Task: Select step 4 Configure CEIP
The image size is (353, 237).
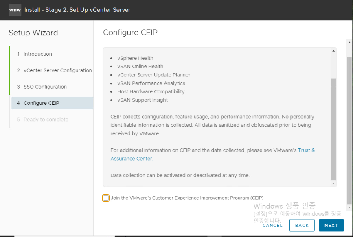Action: tap(41, 103)
